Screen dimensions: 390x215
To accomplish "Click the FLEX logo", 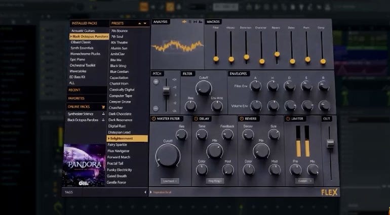I will point(329,192).
